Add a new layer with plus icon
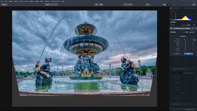The image size is (197, 111). point(195,22)
